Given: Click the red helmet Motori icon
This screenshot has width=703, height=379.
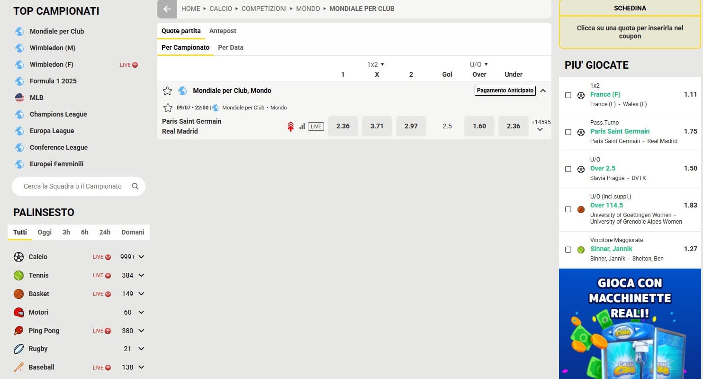Looking at the screenshot, I should (x=18, y=312).
